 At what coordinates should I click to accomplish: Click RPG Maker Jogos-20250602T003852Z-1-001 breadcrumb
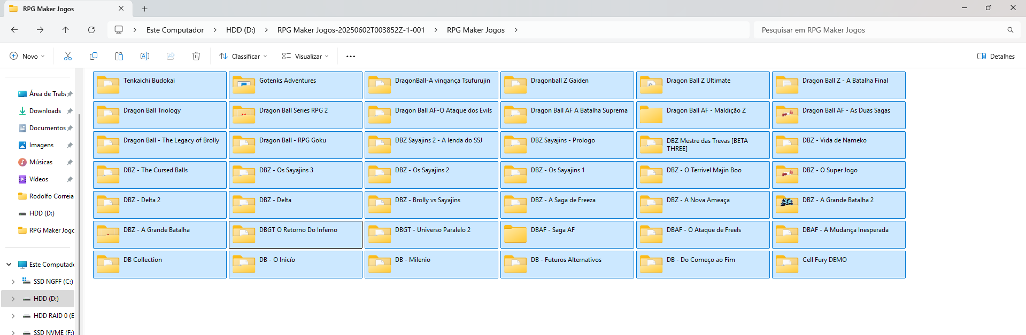tap(351, 30)
